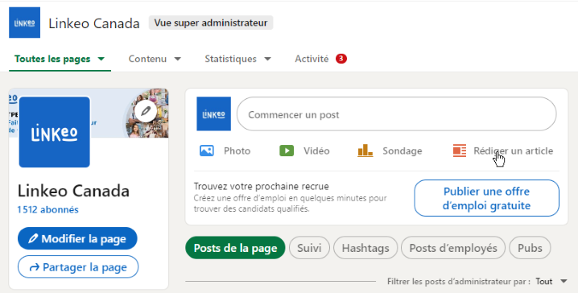
Task: Click the large Linkeo logo in sidebar card
Action: coord(54,132)
